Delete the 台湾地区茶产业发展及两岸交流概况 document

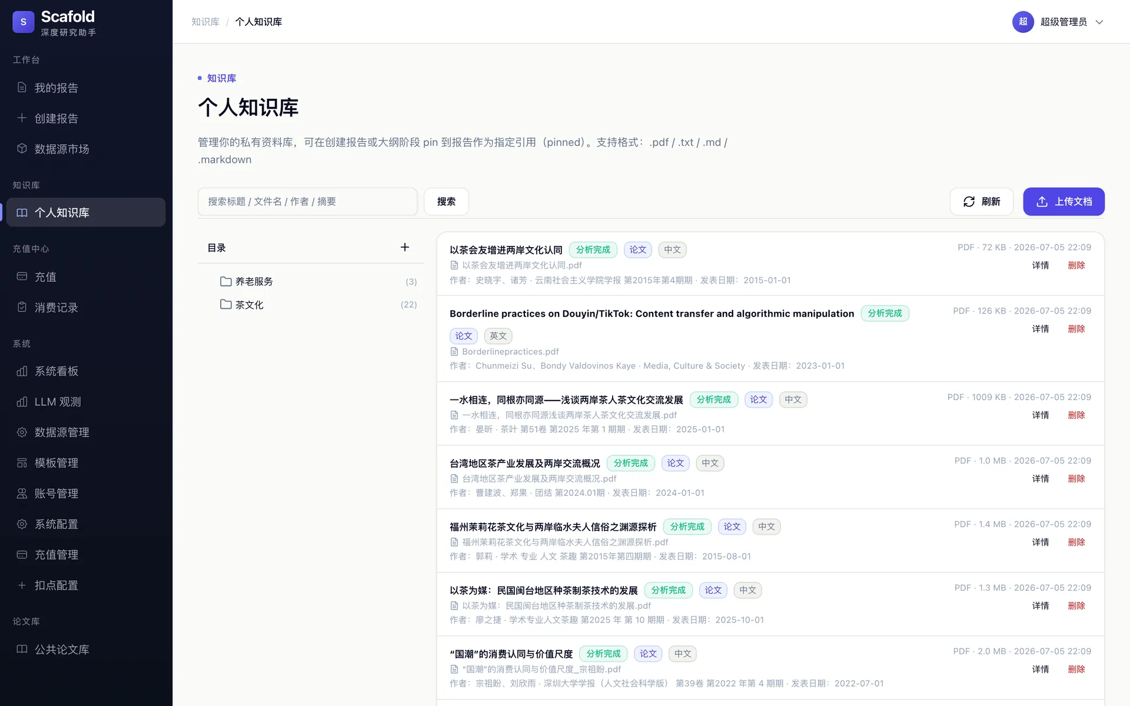point(1076,479)
